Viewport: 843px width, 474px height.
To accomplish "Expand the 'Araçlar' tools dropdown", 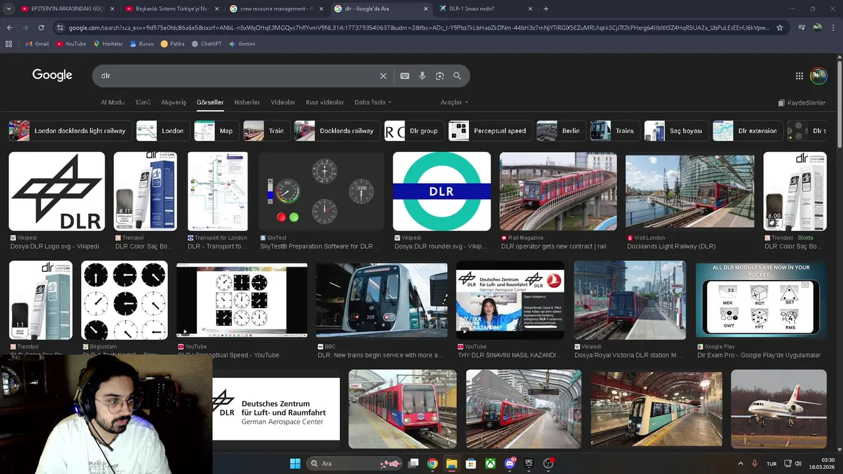I will (x=454, y=102).
